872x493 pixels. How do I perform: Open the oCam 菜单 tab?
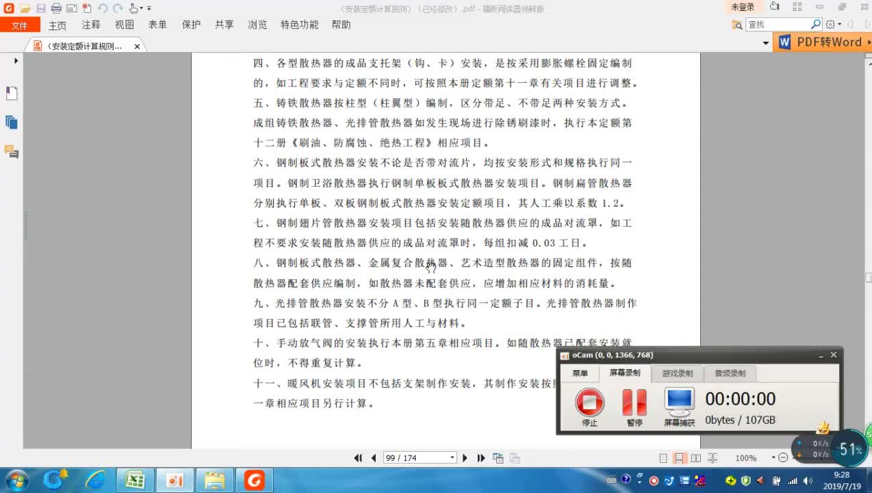(x=580, y=373)
